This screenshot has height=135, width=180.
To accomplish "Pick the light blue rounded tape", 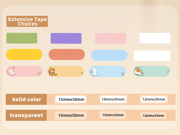I will 109,55.
